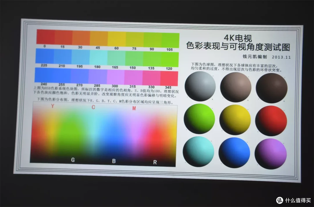This screenshot has height=207, width=314.
Task: Click the blue swatch labeled 225
Action: 45,56
